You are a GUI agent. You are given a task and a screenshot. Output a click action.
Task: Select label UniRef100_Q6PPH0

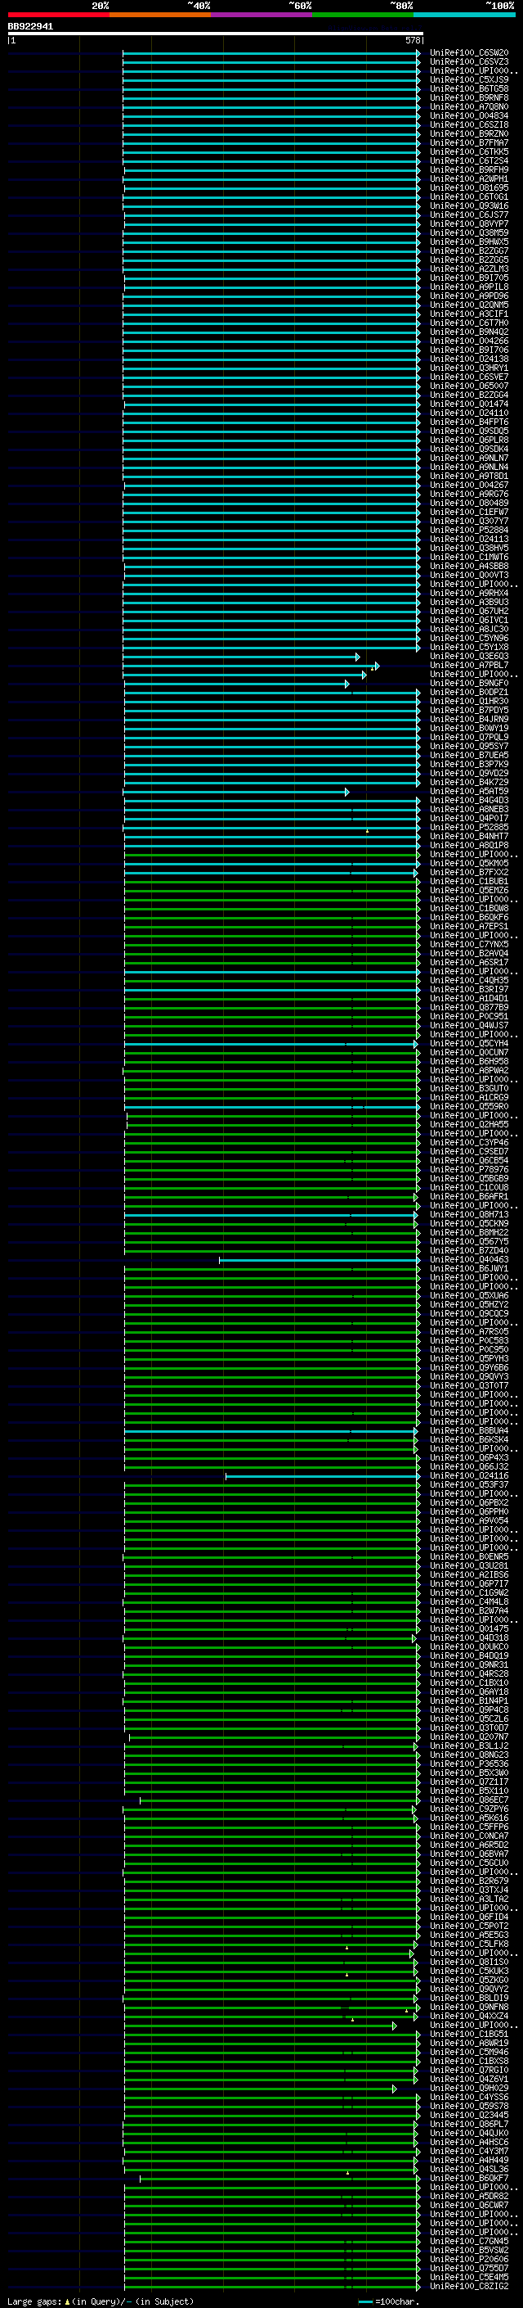pos(469,1511)
